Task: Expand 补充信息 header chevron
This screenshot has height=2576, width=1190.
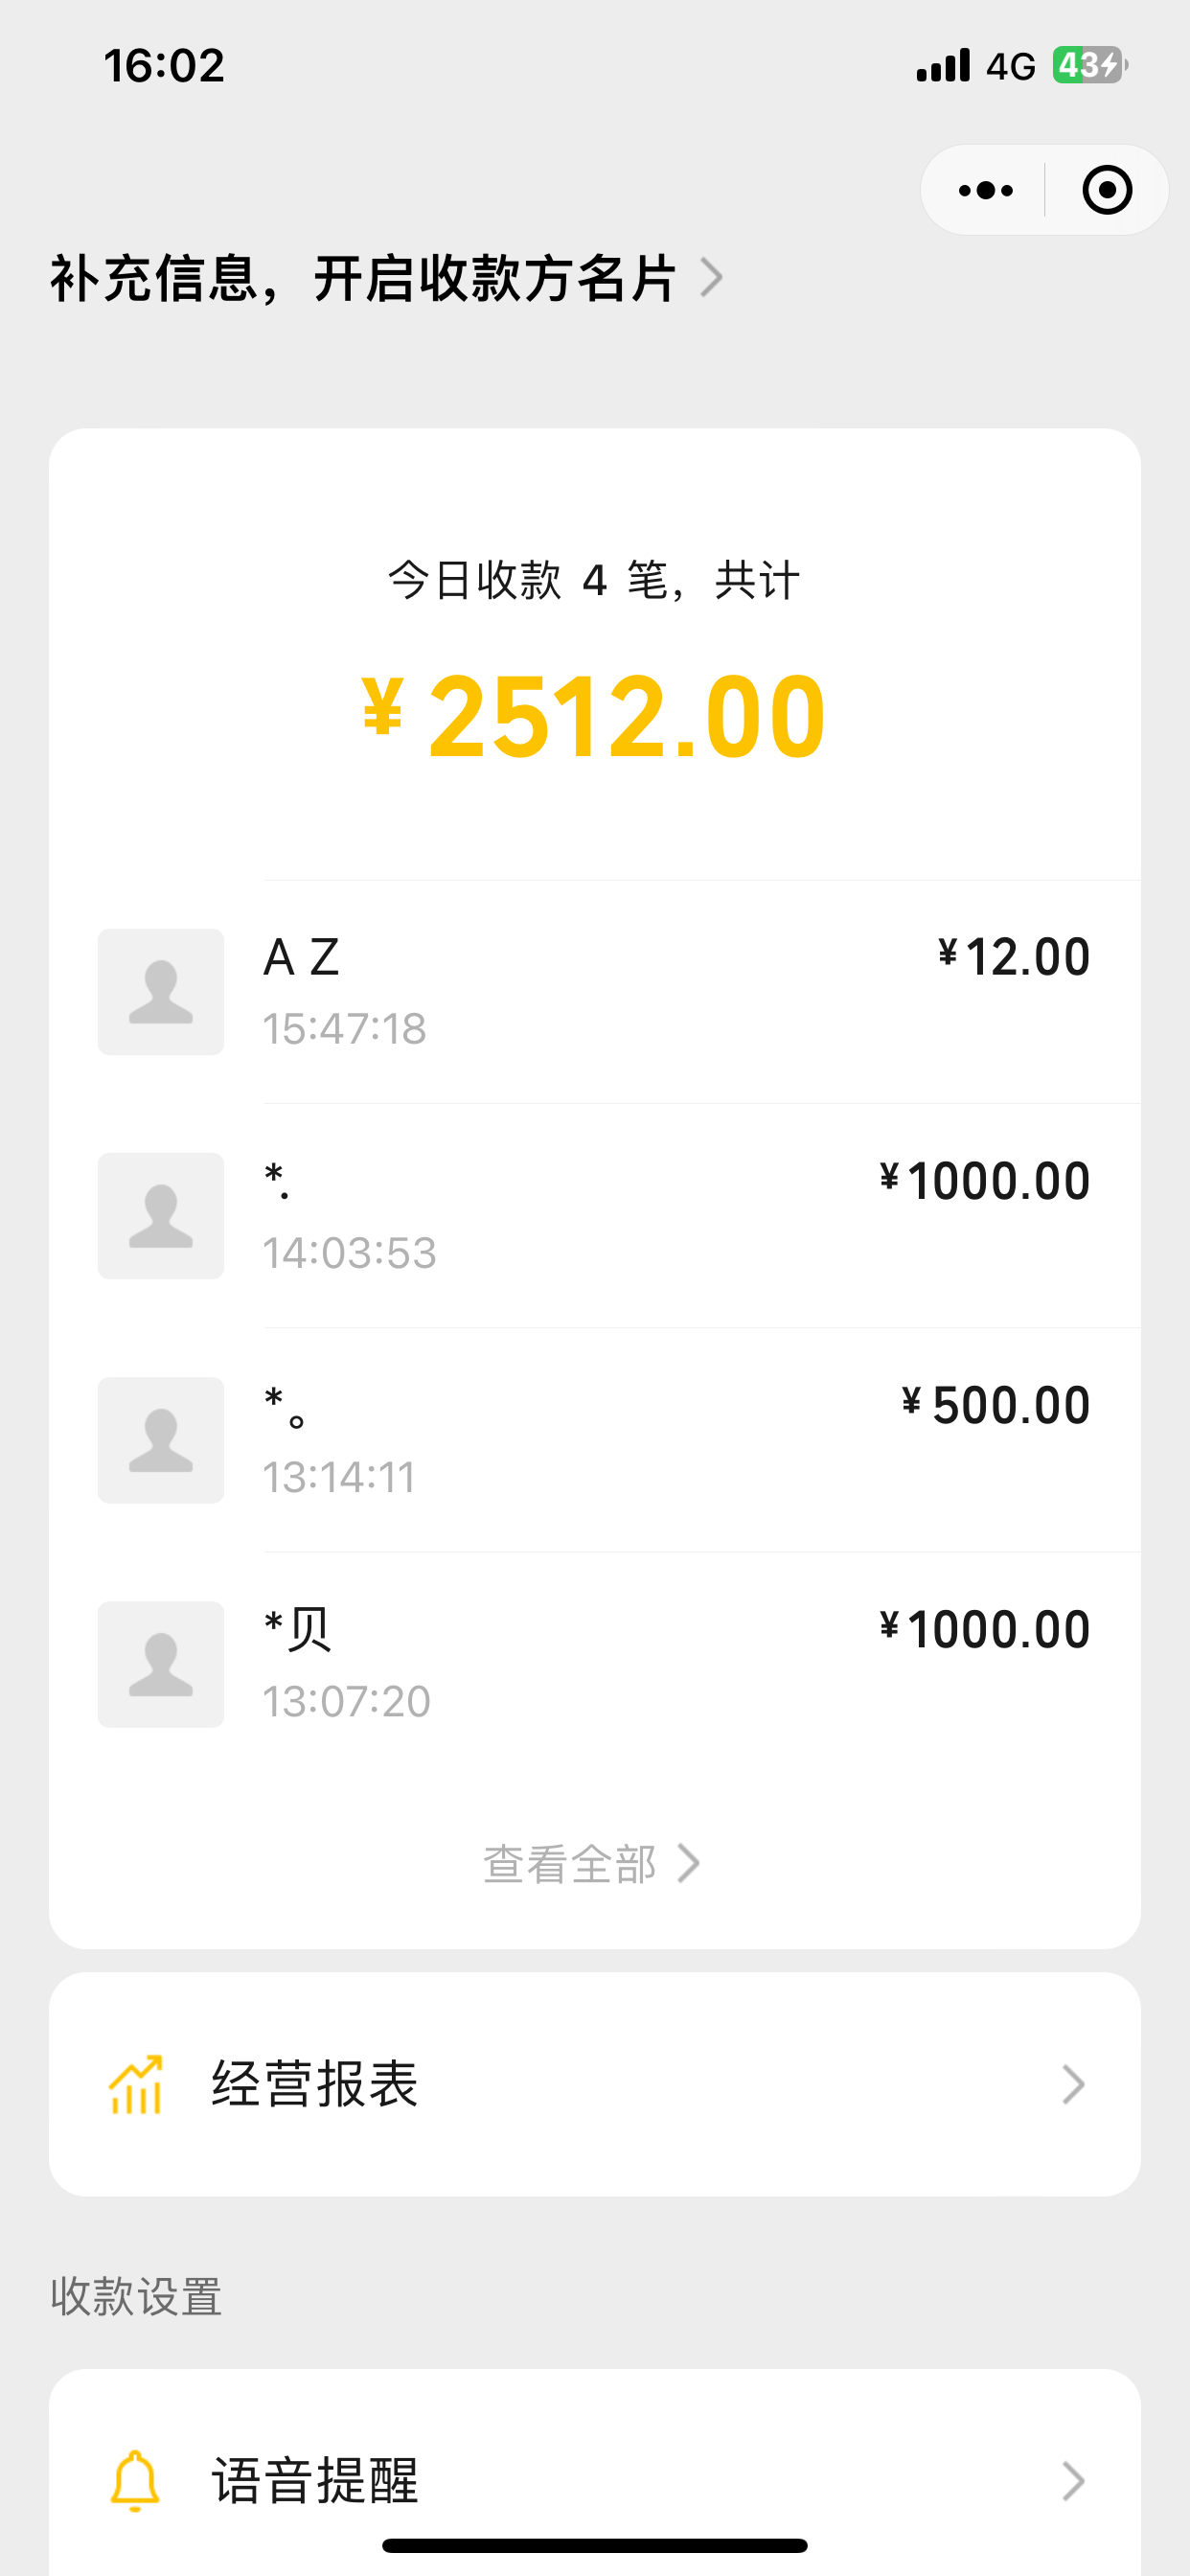Action: [711, 278]
